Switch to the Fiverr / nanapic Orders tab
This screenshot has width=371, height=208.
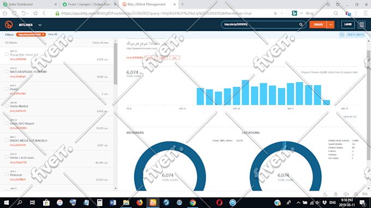click(x=89, y=4)
